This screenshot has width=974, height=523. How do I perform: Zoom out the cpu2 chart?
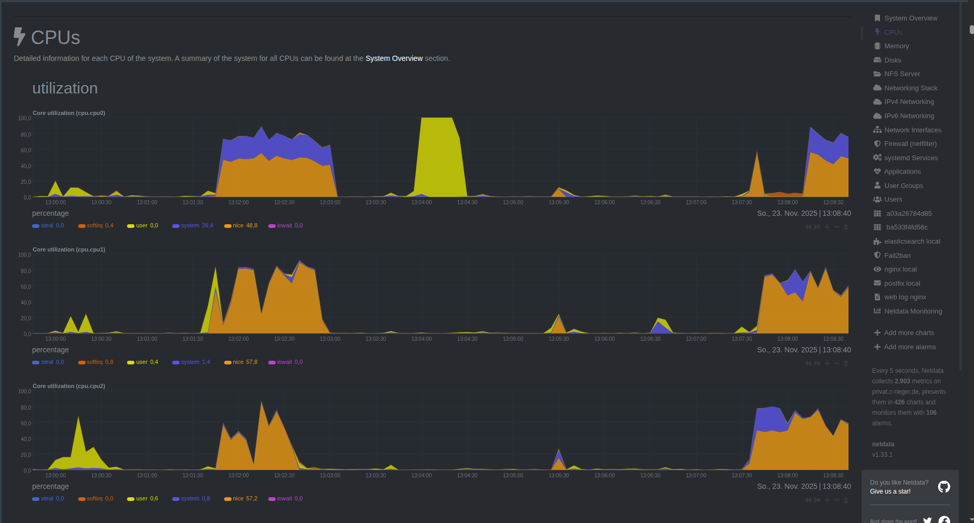pyautogui.click(x=836, y=500)
